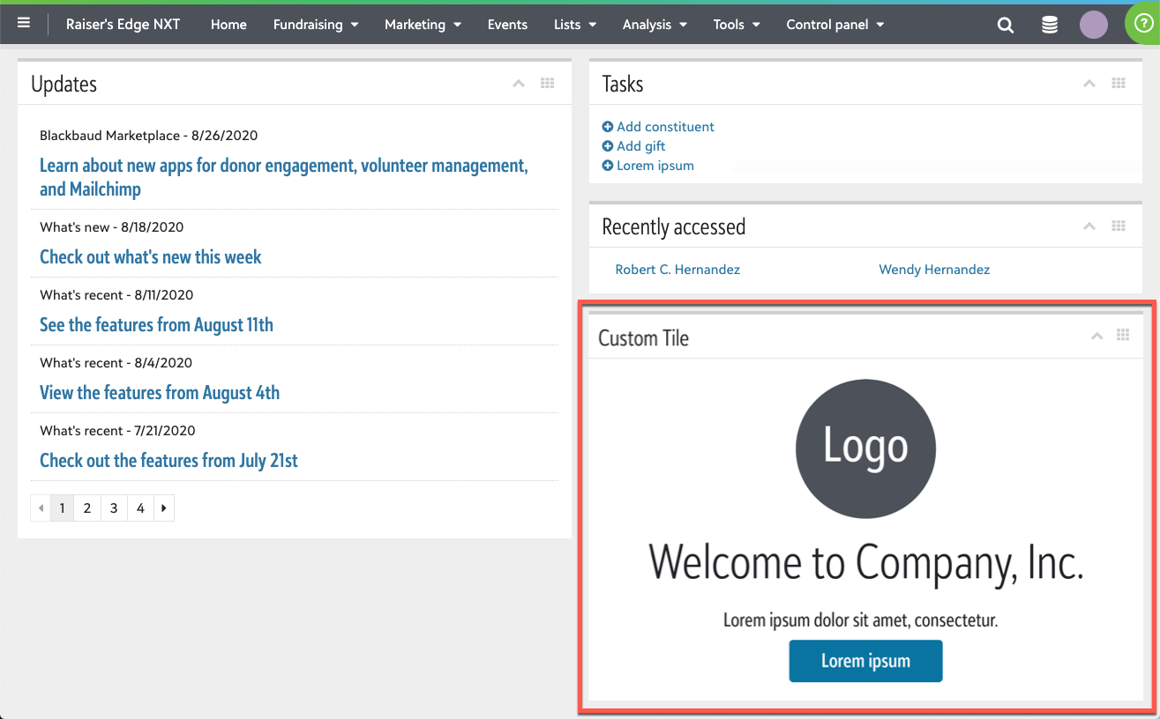The height and width of the screenshot is (719, 1160).
Task: Navigate to the Home menu item
Action: point(228,25)
